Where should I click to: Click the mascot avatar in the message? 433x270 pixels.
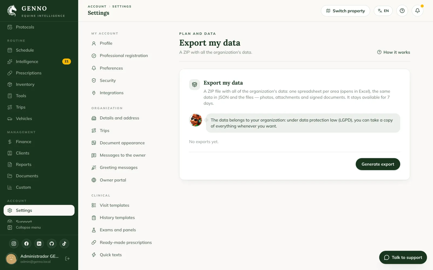click(196, 120)
